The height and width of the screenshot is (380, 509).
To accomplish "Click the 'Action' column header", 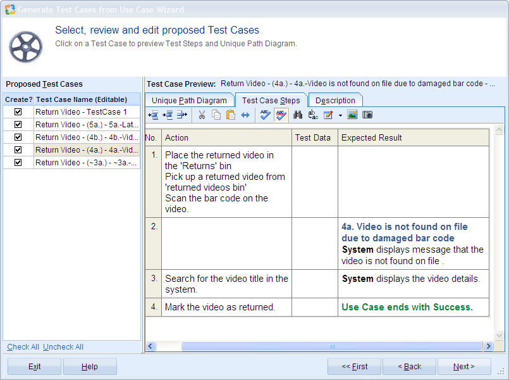I will tap(226, 138).
